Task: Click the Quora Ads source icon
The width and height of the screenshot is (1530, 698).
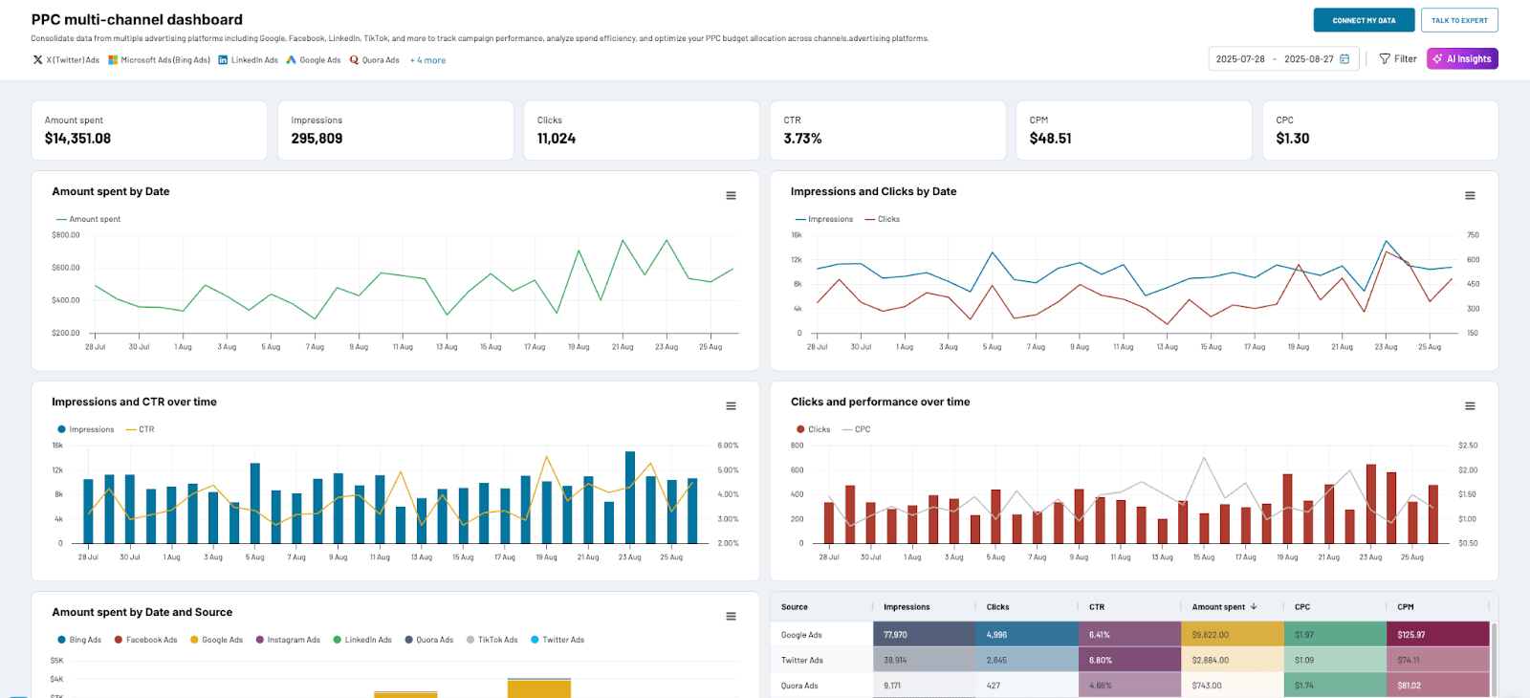Action: click(354, 60)
